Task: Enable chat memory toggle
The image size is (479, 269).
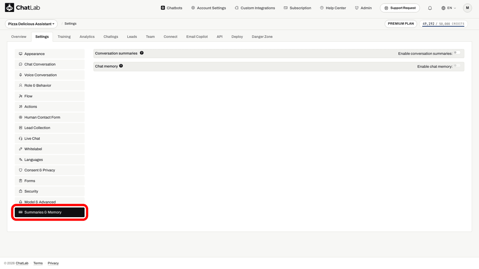Action: point(457,66)
